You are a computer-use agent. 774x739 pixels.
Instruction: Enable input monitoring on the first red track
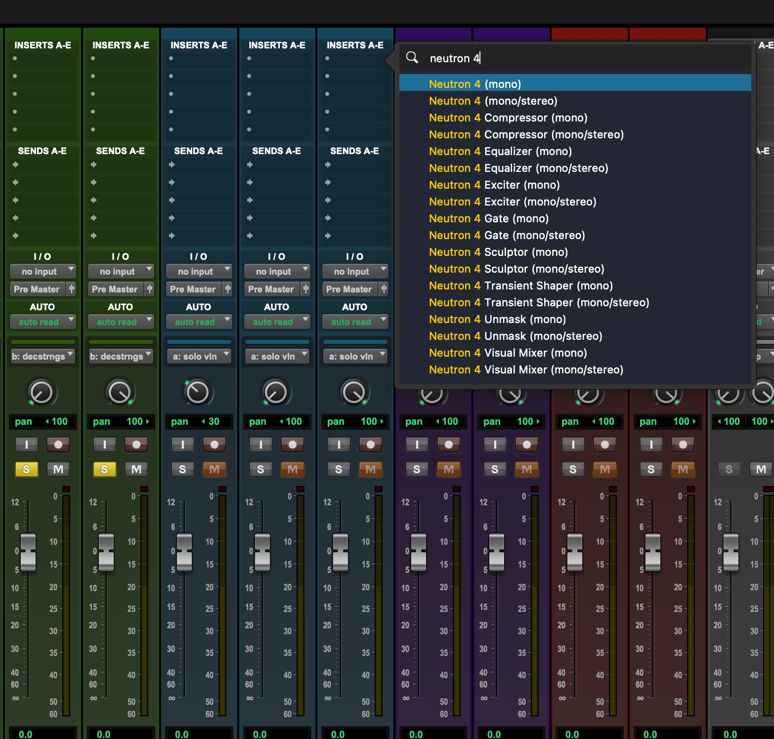[573, 445]
